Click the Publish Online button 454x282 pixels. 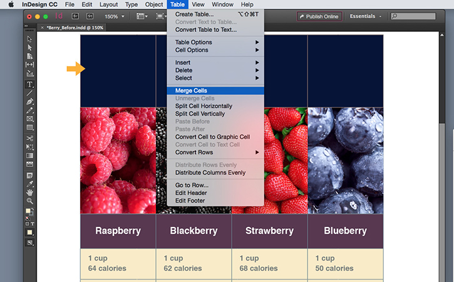pos(319,16)
